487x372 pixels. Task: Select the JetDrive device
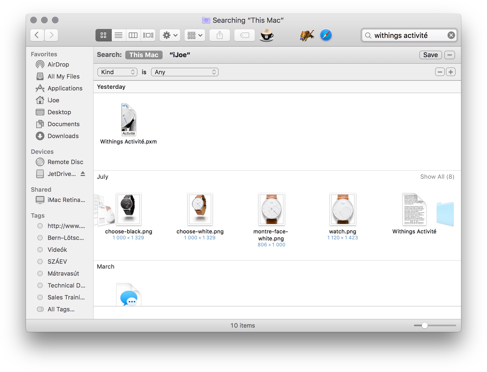[x=62, y=174]
